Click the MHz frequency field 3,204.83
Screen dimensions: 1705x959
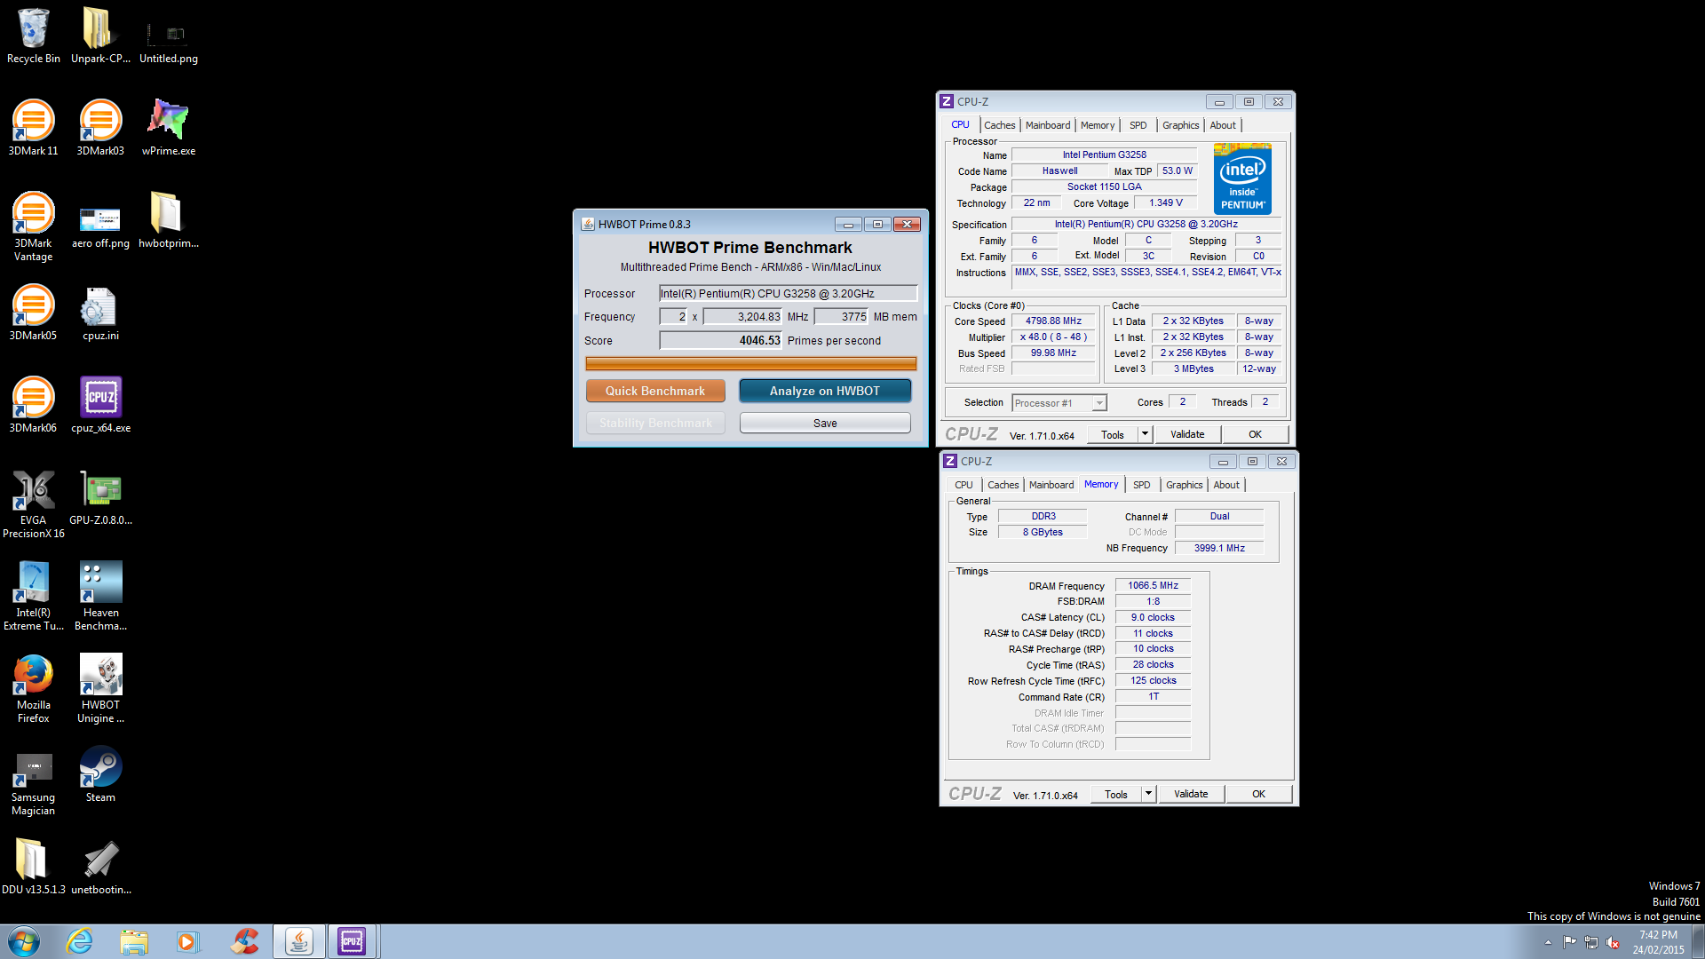click(x=743, y=316)
